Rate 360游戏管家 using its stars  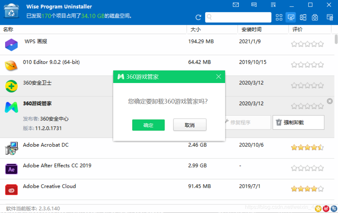pyautogui.click(x=307, y=106)
